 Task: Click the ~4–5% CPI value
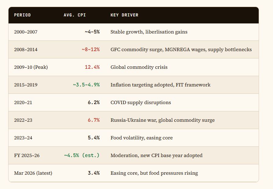pos(92,32)
